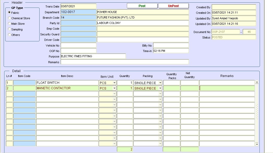Expand Packing dropdown on line 2
The width and height of the screenshot is (273, 153).
[160, 88]
